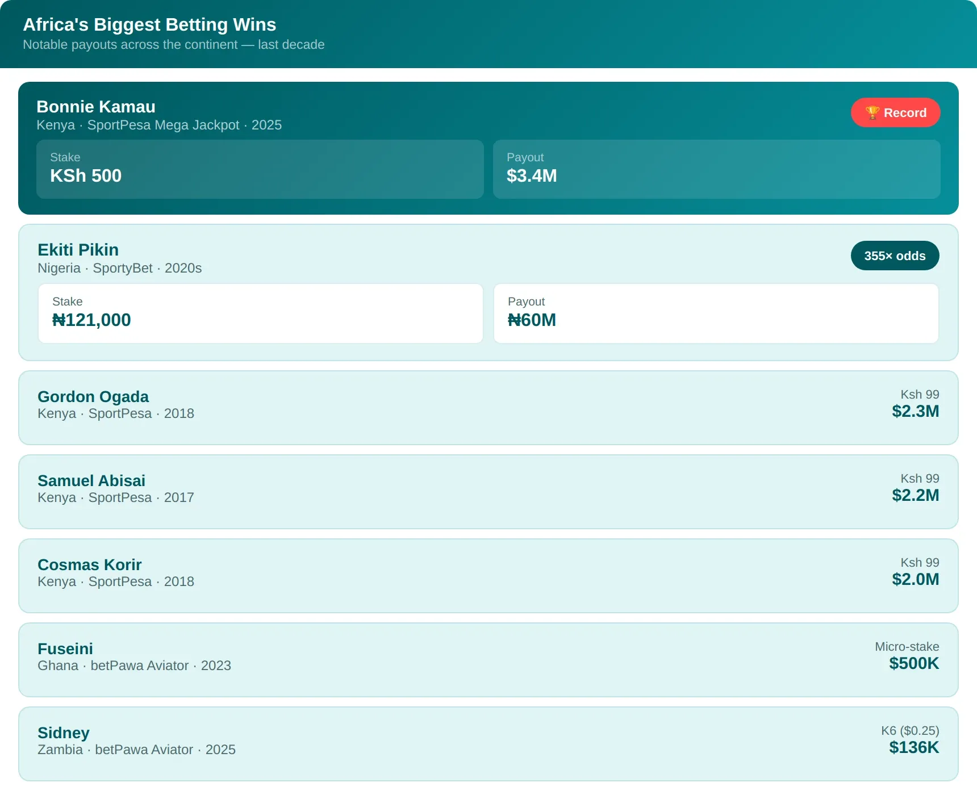977x795 pixels.
Task: Click Ksh 99 stake above $2.2M
Action: tap(920, 478)
